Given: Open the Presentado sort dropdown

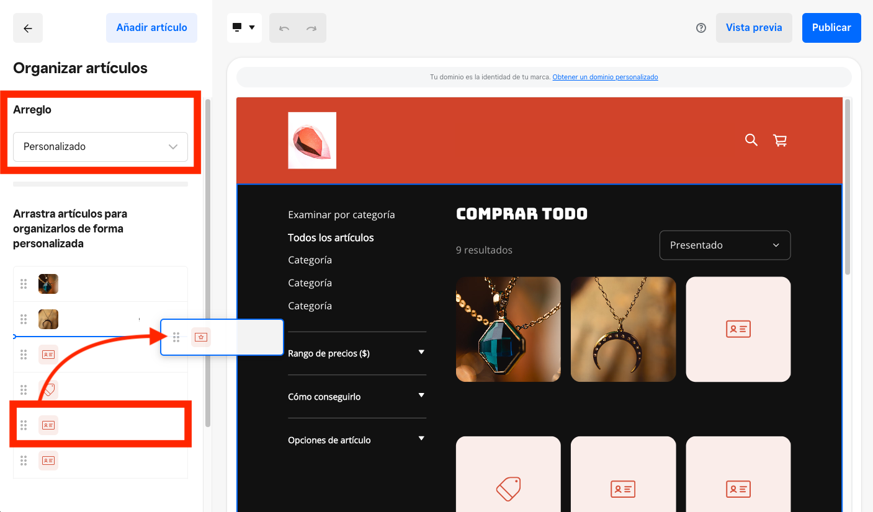Looking at the screenshot, I should click(x=725, y=245).
